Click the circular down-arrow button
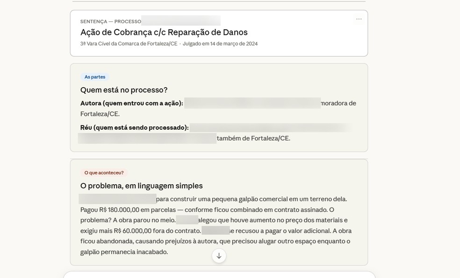The height and width of the screenshot is (278, 460). coord(218,256)
